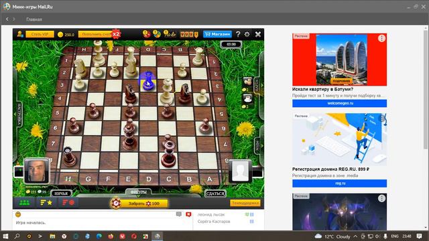
Task: Open the green players group icon
Action: coord(24,203)
